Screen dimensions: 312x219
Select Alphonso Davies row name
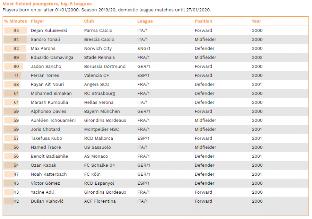pyautogui.click(x=49, y=111)
